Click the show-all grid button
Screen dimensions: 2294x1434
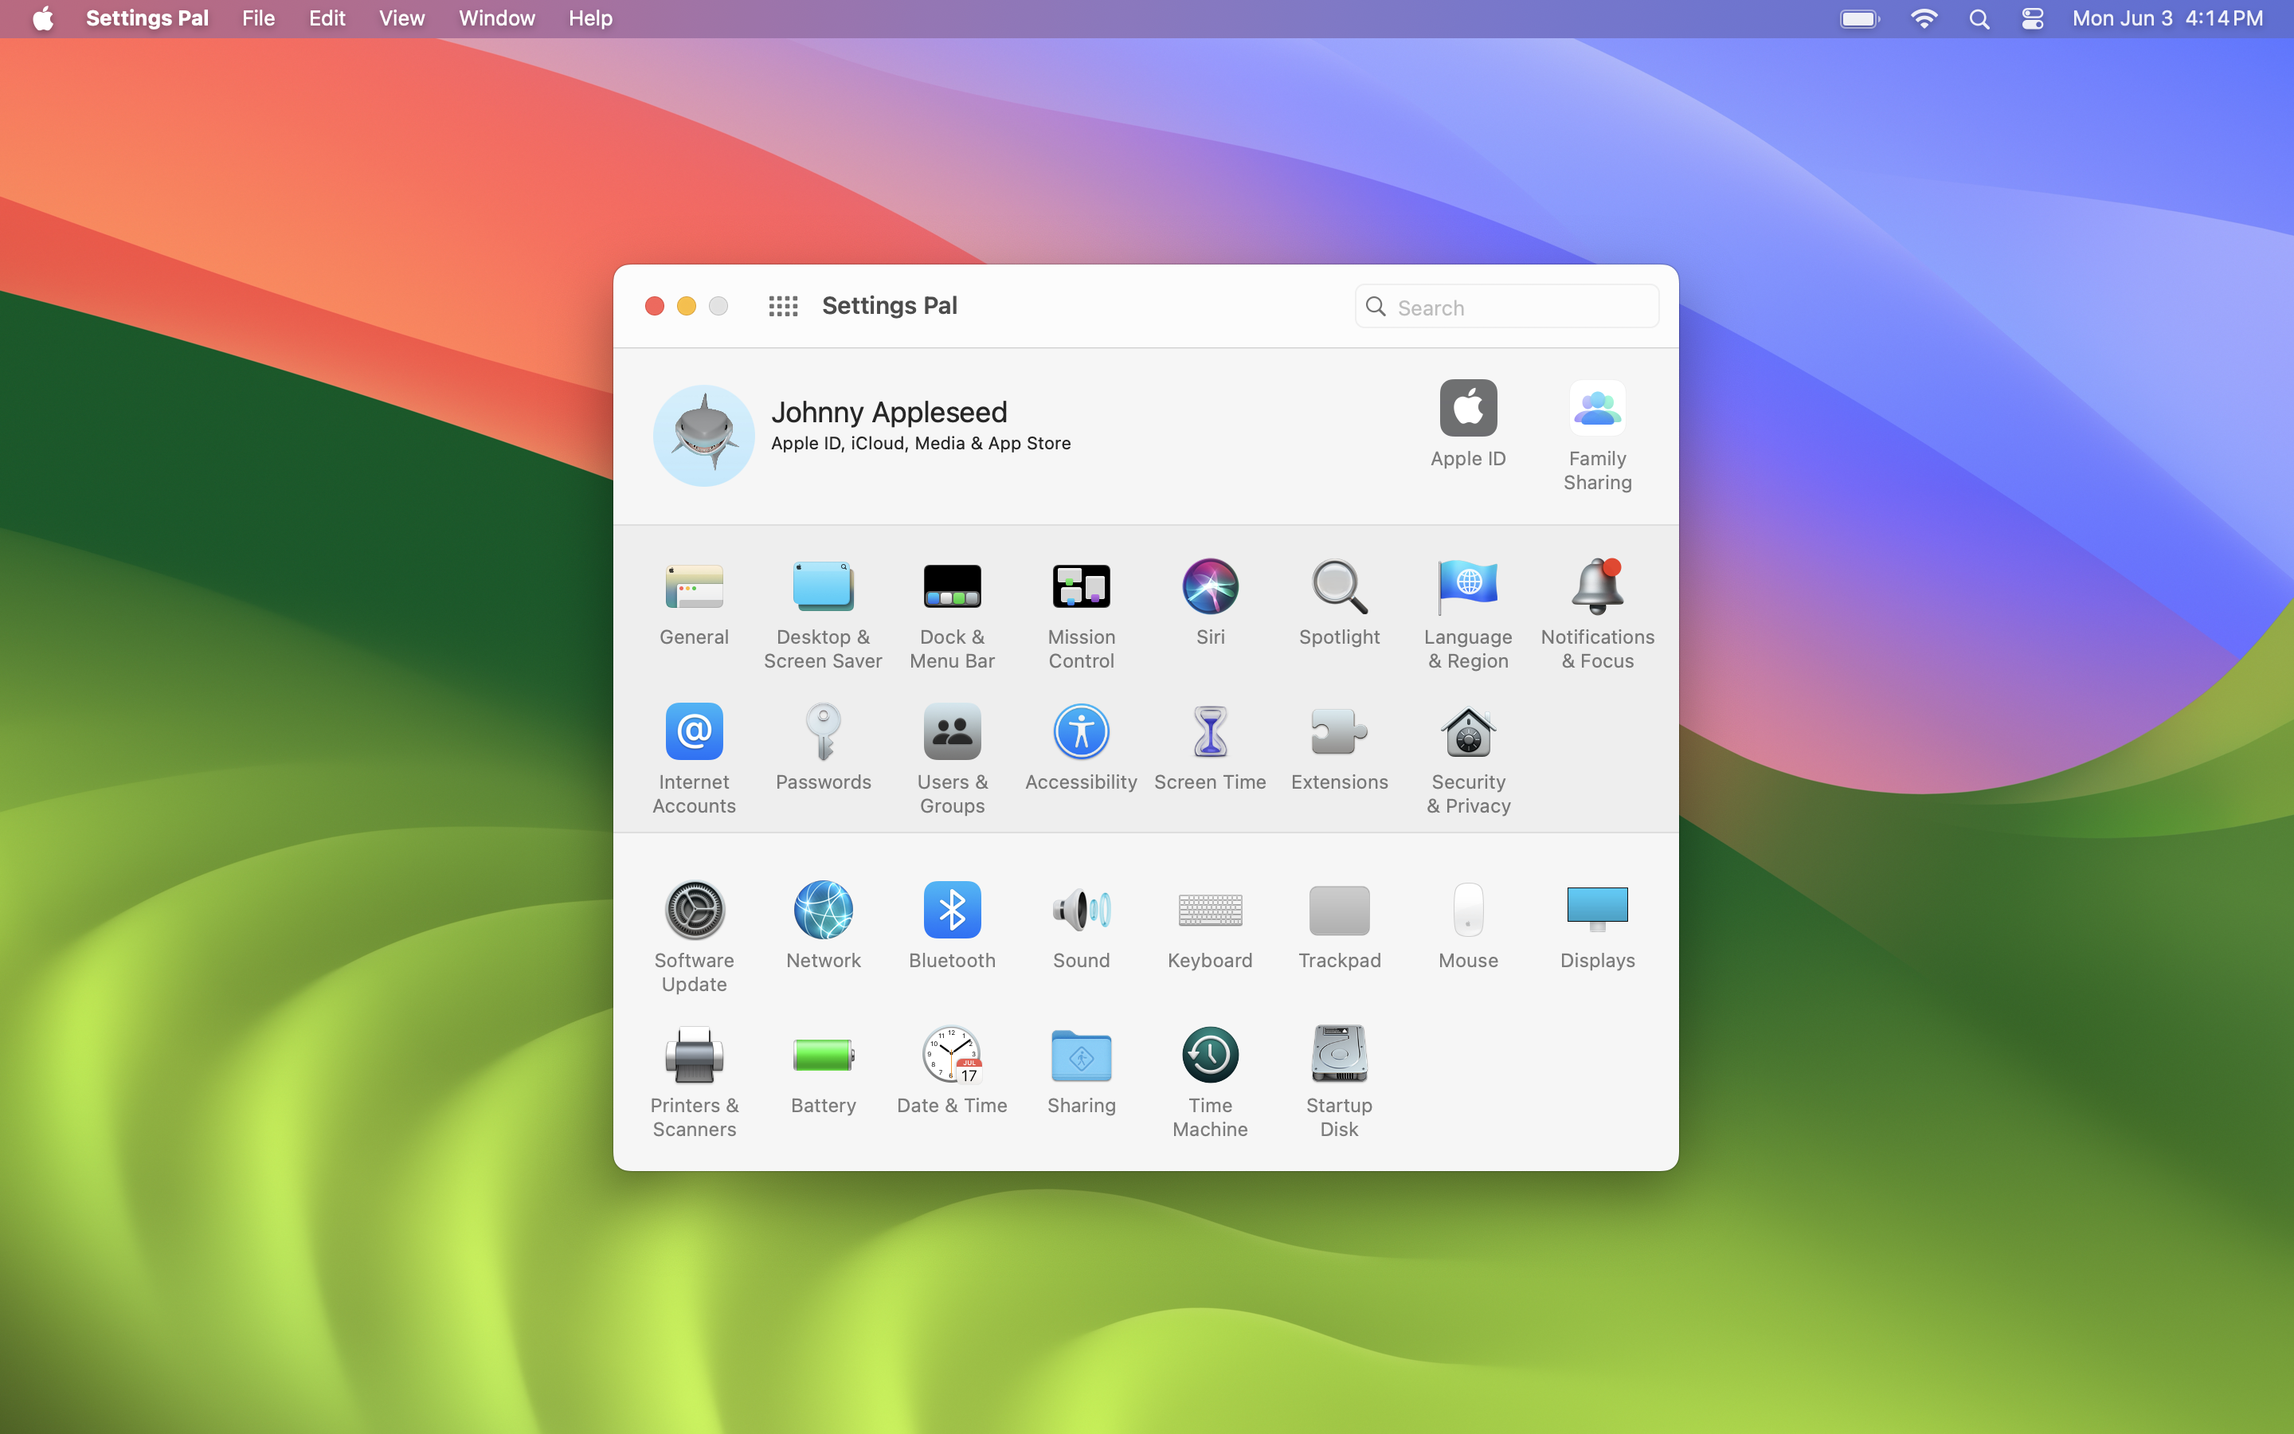(x=783, y=307)
